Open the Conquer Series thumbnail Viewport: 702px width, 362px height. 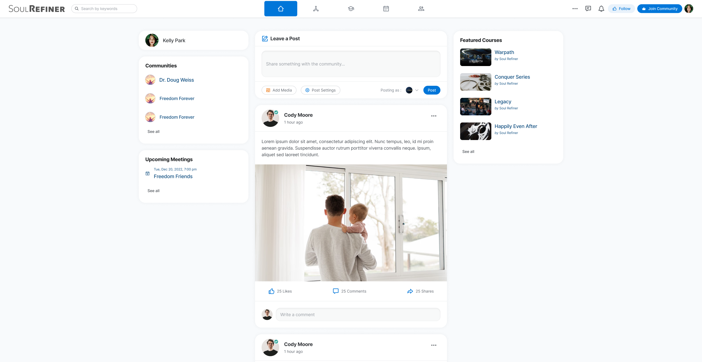[x=476, y=82]
